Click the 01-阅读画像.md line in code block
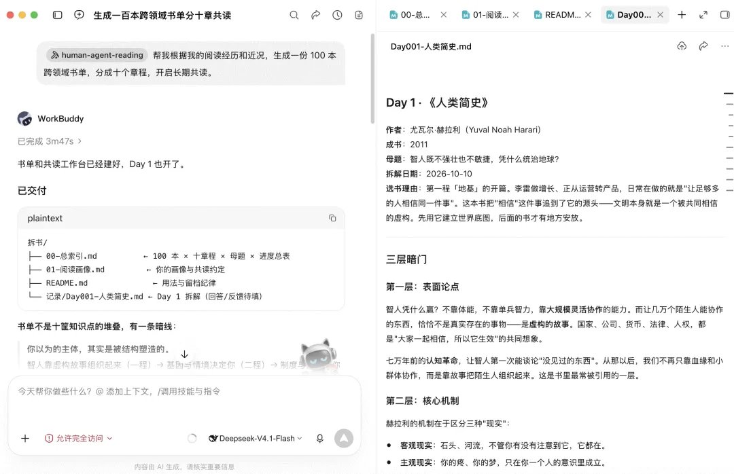734x474 pixels. (126, 270)
